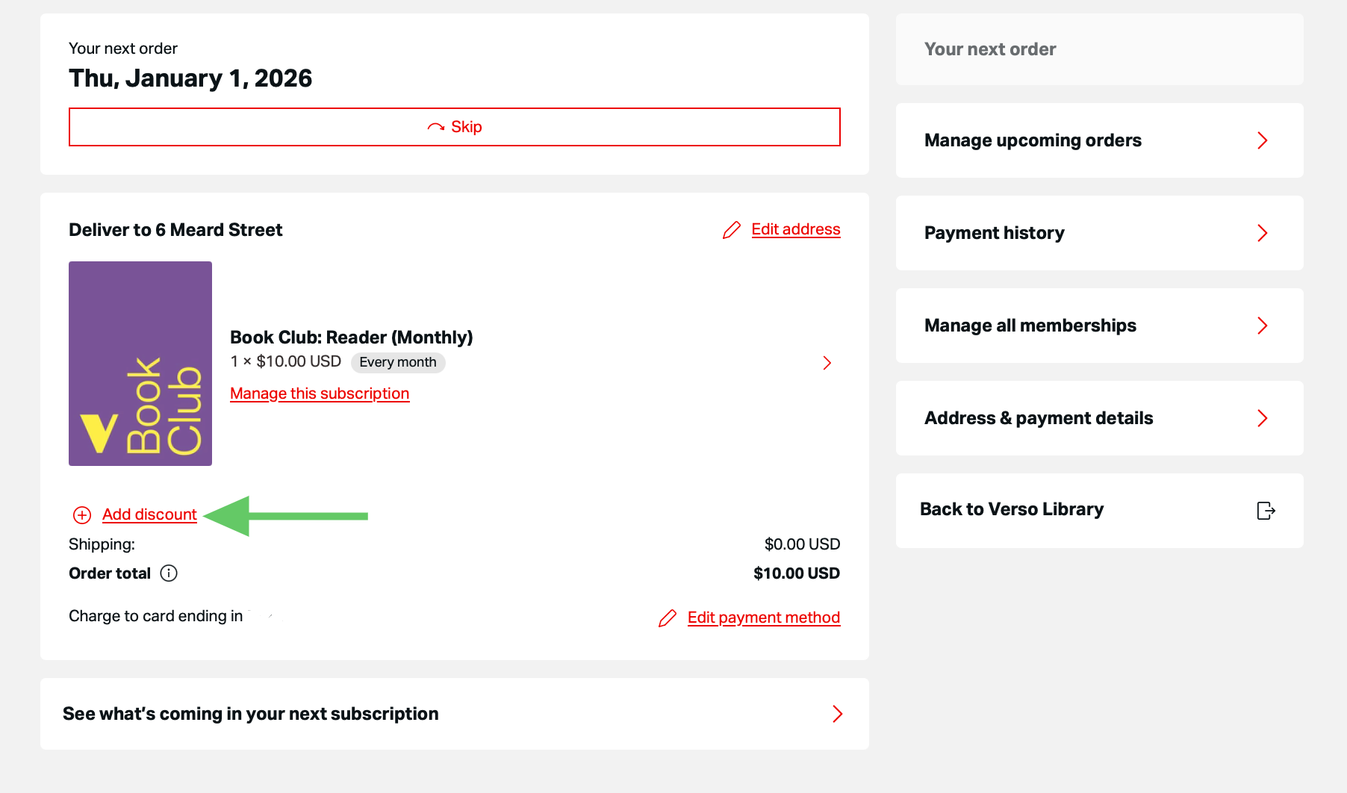
Task: Click the plus circle Add discount icon
Action: (x=82, y=515)
